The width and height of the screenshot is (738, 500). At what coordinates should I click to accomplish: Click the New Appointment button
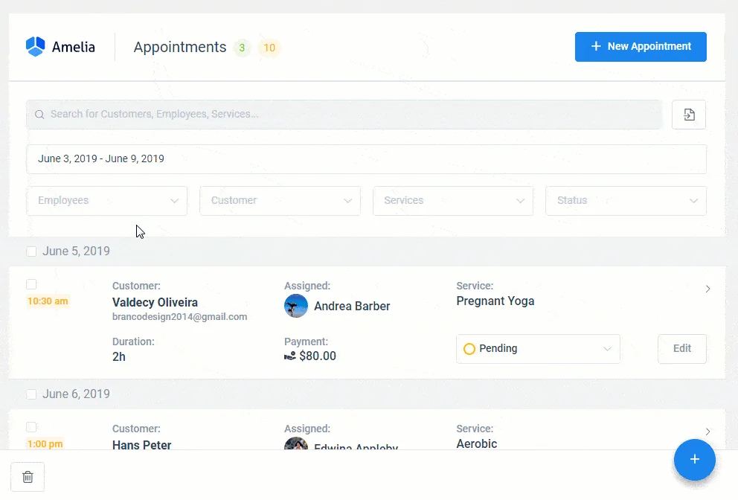click(641, 47)
